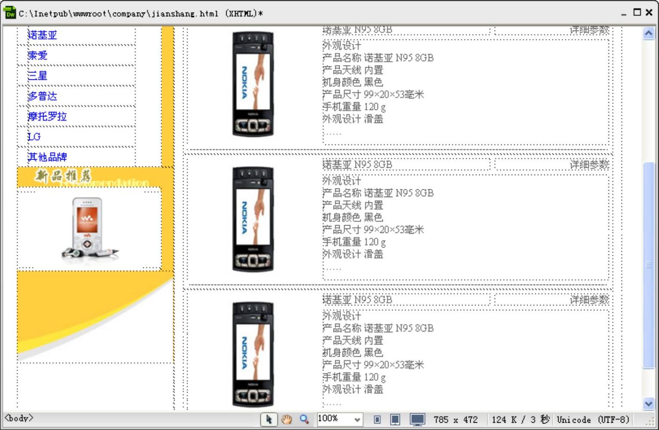Click 外观设计 滑盖 in the middle block
This screenshot has width=659, height=430.
pos(353,254)
